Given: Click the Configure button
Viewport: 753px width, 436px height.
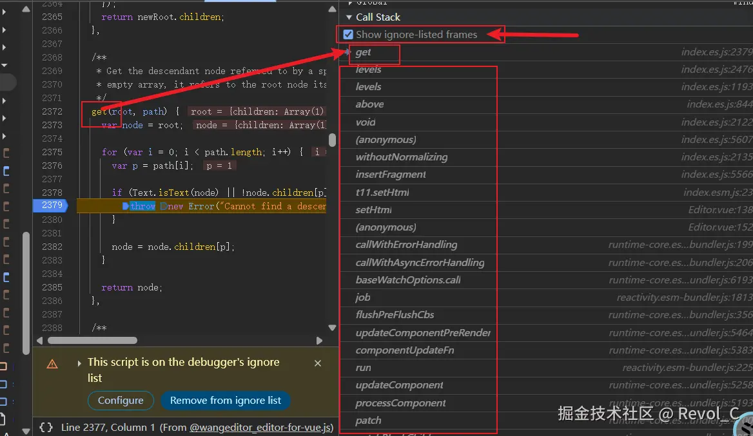Looking at the screenshot, I should (121, 401).
